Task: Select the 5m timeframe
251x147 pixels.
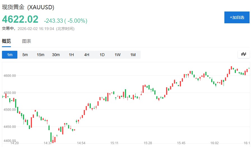Action: coord(25,55)
